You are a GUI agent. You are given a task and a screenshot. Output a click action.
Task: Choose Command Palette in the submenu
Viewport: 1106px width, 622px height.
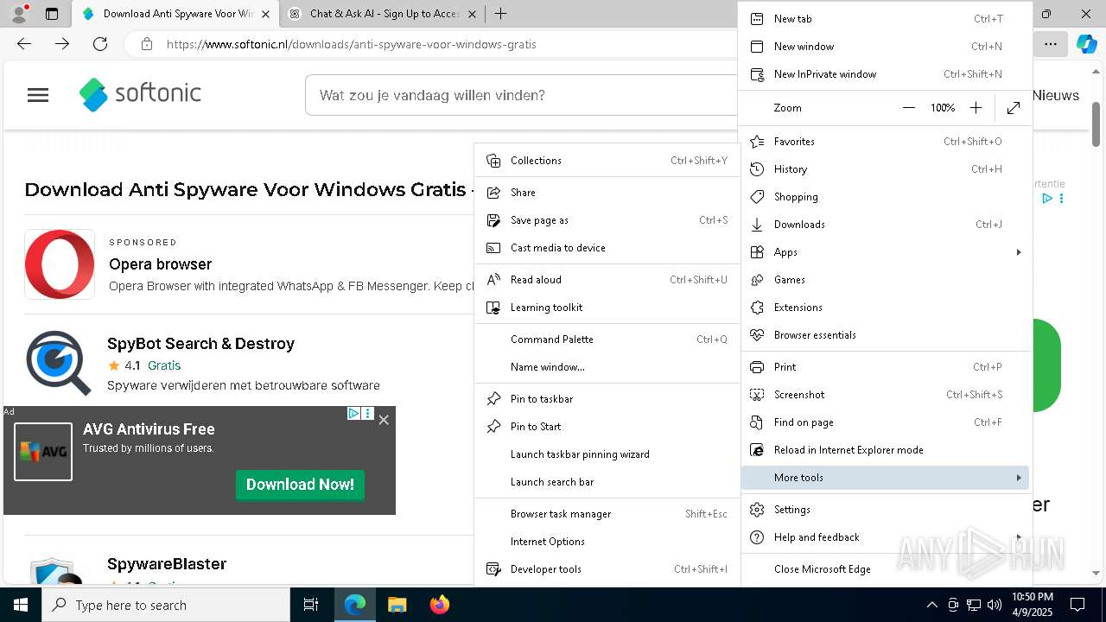[607, 340]
